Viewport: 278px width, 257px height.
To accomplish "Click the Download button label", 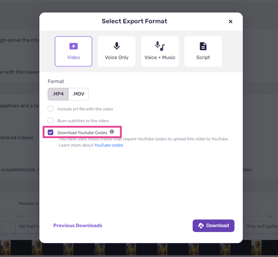I will [217, 226].
